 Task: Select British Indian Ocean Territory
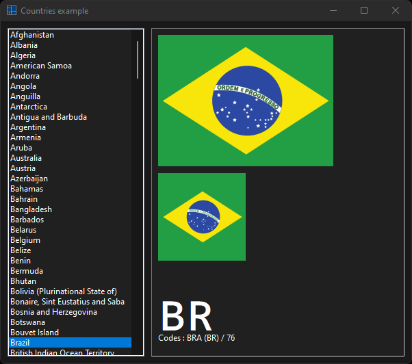coord(70,352)
